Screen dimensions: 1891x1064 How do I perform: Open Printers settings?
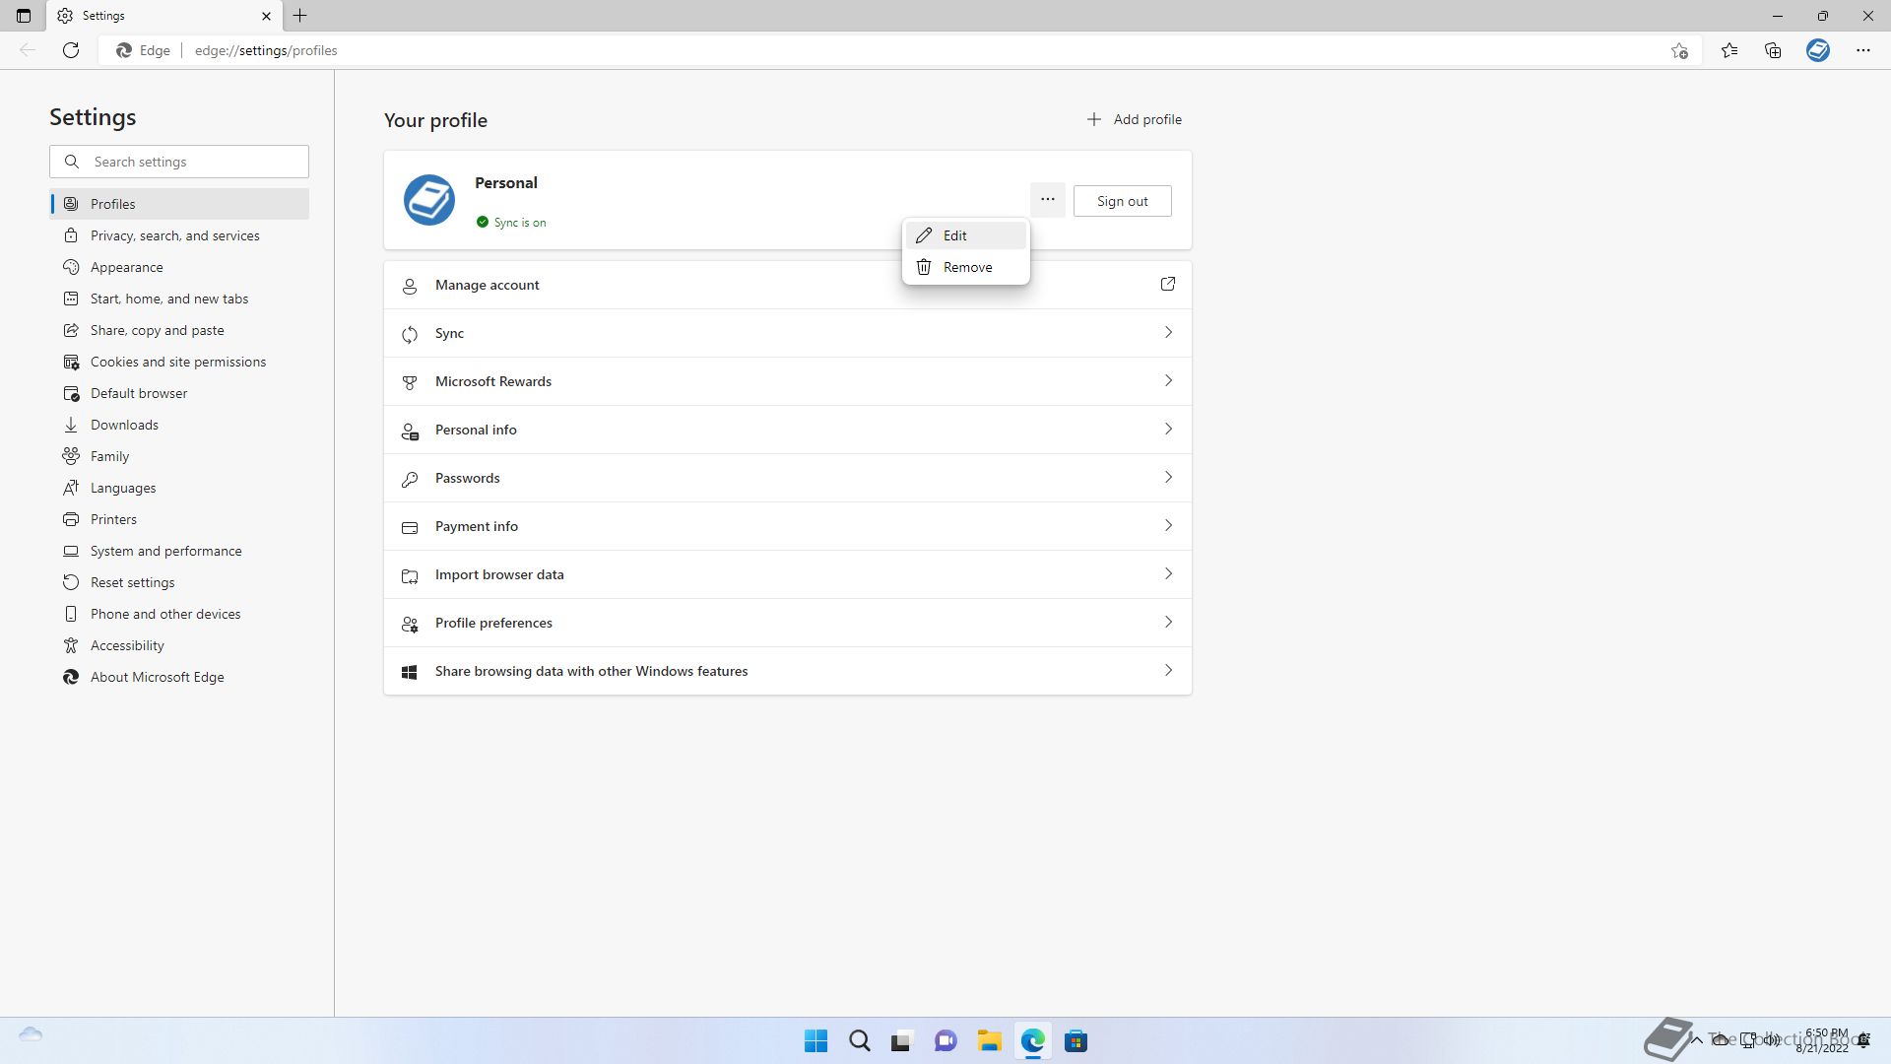click(179, 519)
